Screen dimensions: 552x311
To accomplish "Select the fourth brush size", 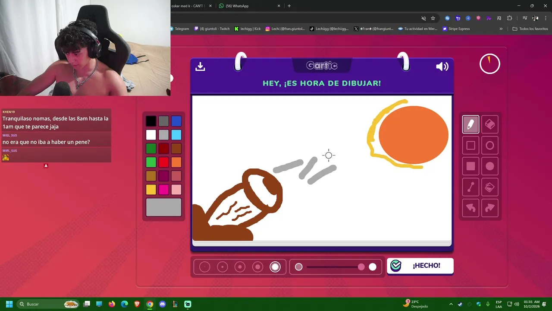I will (258, 267).
